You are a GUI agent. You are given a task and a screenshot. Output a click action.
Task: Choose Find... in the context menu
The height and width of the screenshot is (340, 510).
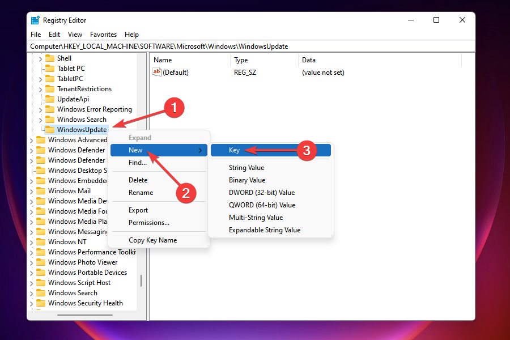pyautogui.click(x=159, y=163)
